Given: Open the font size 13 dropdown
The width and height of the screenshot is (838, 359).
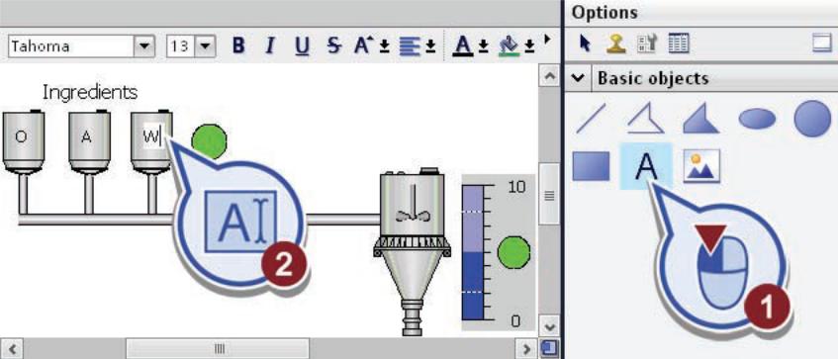Looking at the screenshot, I should click(x=205, y=46).
